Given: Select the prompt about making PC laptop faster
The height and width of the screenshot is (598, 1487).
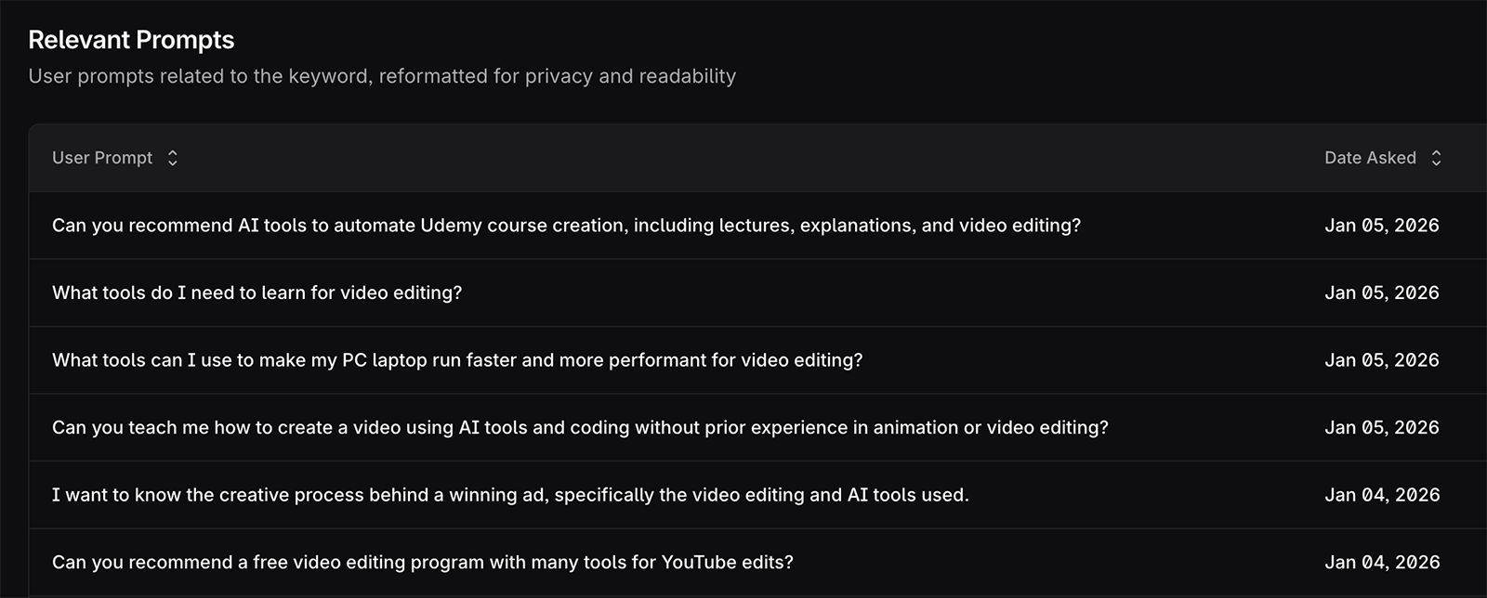Looking at the screenshot, I should point(457,360).
